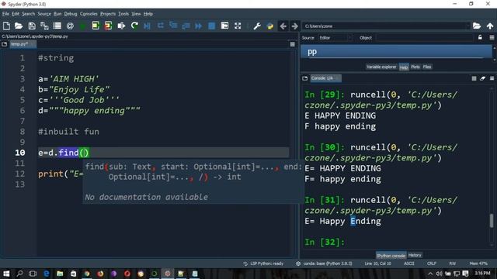497x279 pixels.
Task: Switch to the Plots tab
Action: (x=415, y=67)
